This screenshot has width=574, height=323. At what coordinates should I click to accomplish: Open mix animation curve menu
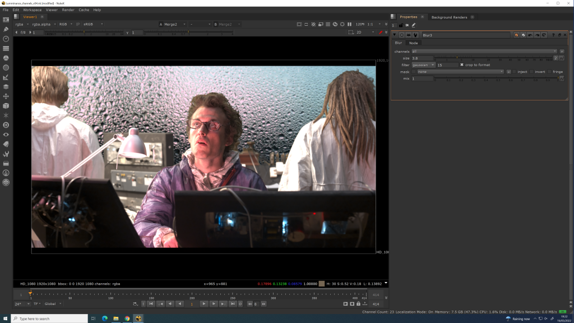click(562, 79)
